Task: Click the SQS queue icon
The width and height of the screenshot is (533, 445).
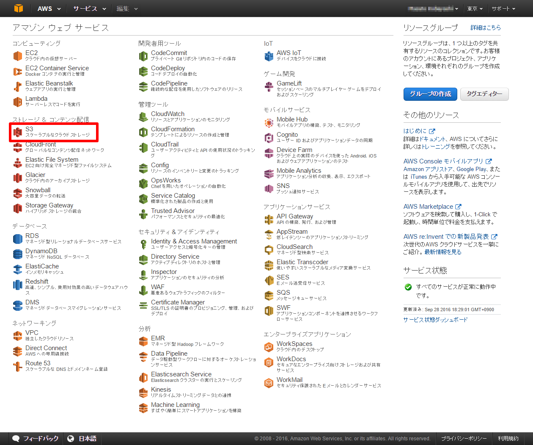Action: pos(269,296)
